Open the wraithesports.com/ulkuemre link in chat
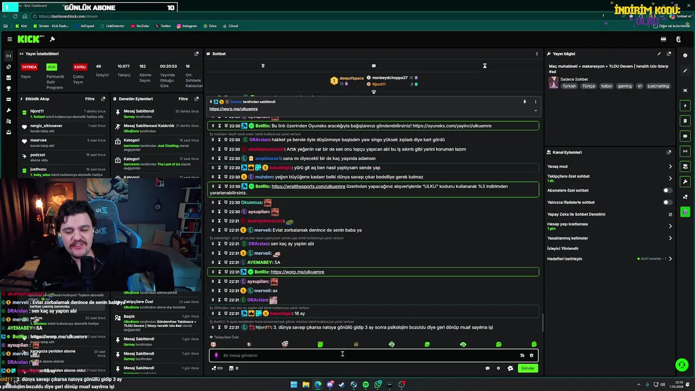 tap(308, 186)
